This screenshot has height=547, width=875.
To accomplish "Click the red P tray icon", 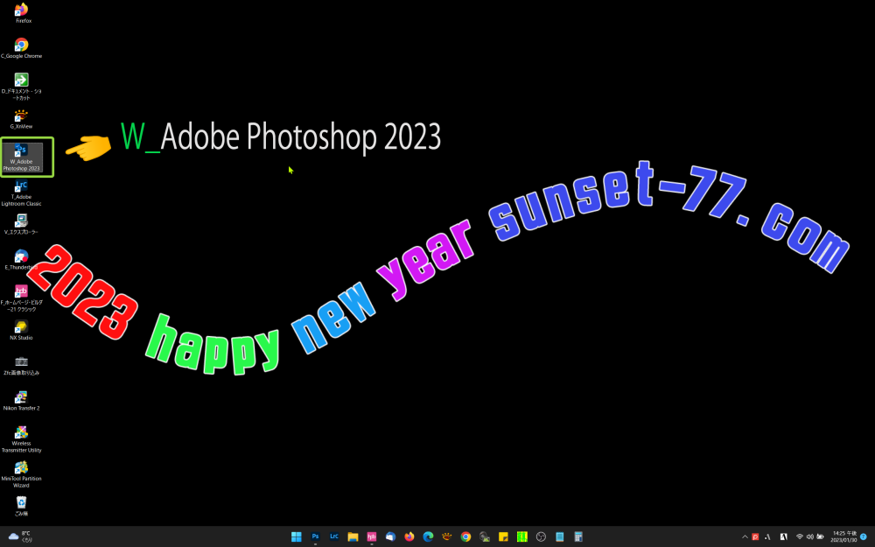I will [x=756, y=537].
